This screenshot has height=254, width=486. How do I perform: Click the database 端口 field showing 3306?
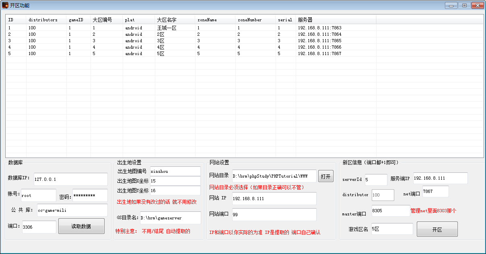[39, 227]
